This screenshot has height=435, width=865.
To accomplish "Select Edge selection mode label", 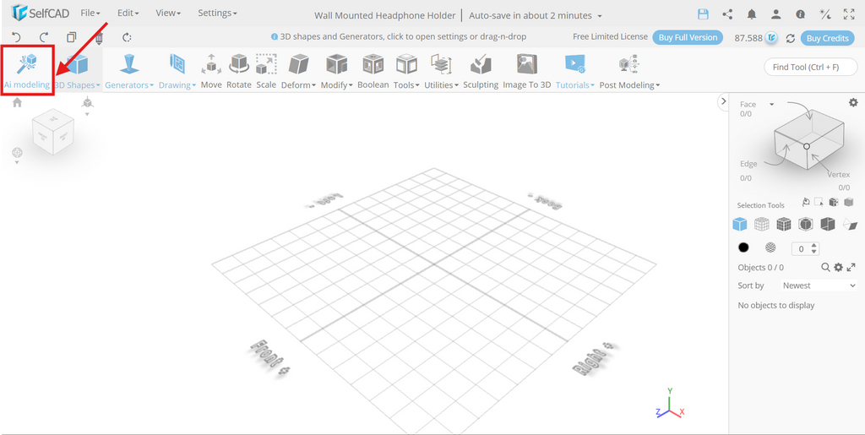I will 748,164.
